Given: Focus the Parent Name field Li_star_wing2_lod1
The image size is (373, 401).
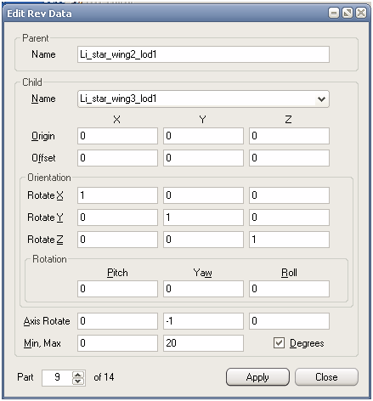Looking at the screenshot, I should (203, 54).
